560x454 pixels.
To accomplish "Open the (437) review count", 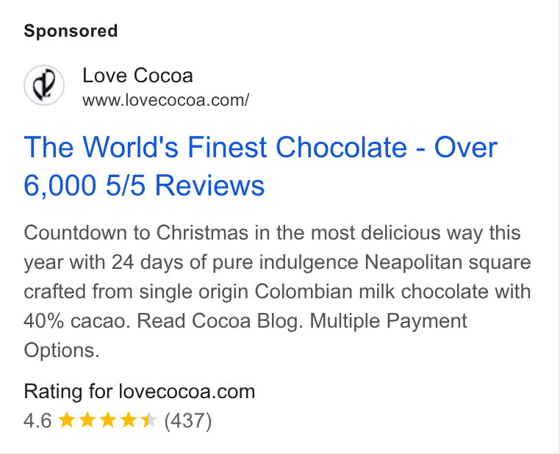I will tap(188, 420).
